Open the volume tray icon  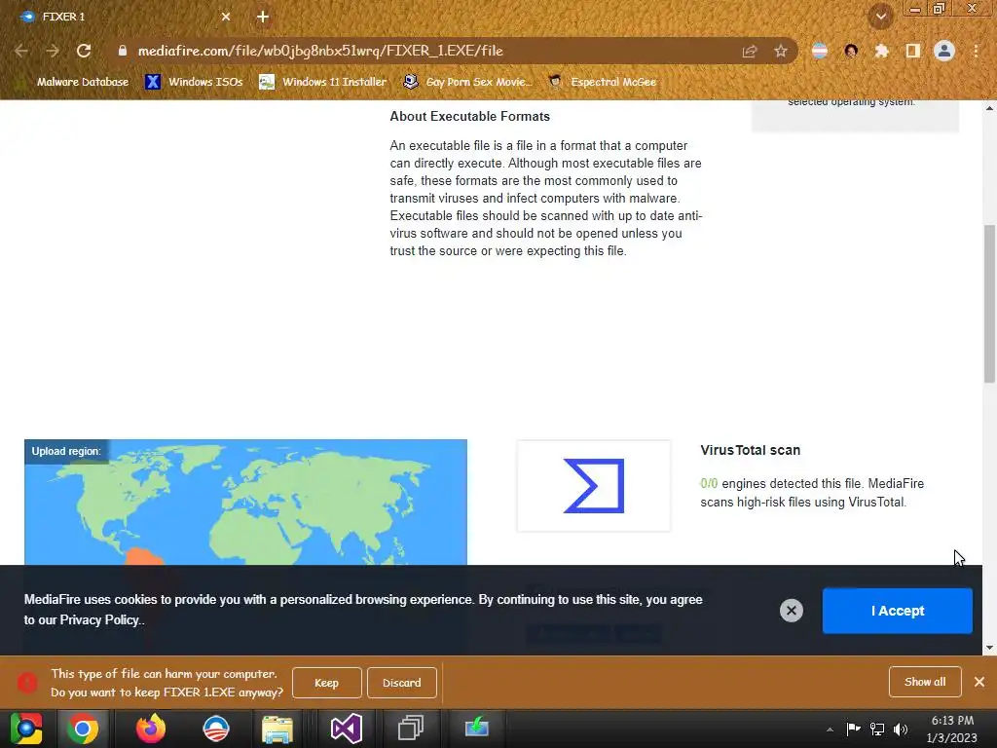tap(901, 729)
